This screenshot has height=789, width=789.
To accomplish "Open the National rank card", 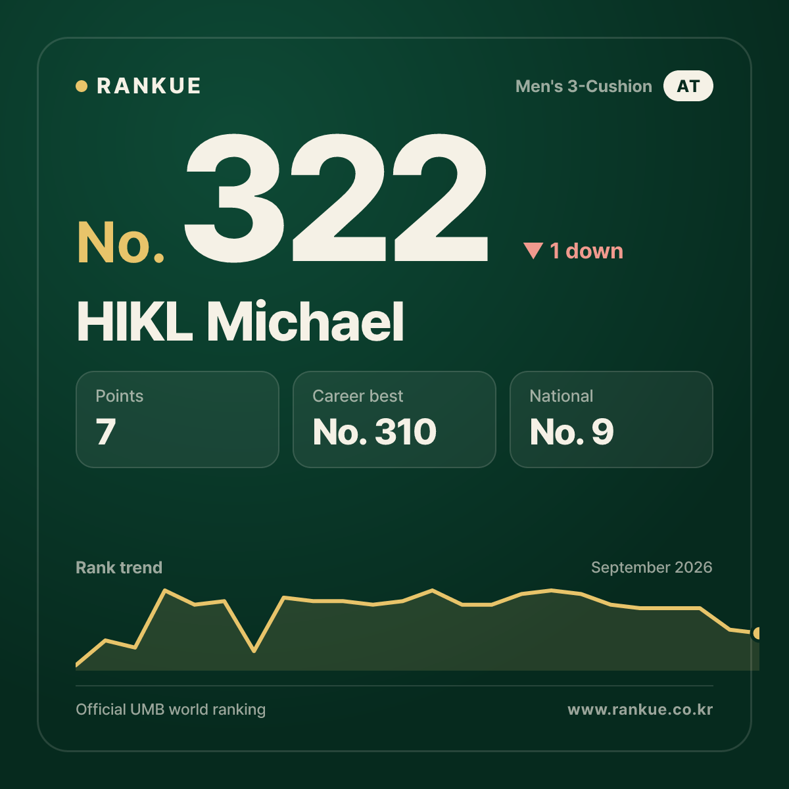I will tap(611, 419).
